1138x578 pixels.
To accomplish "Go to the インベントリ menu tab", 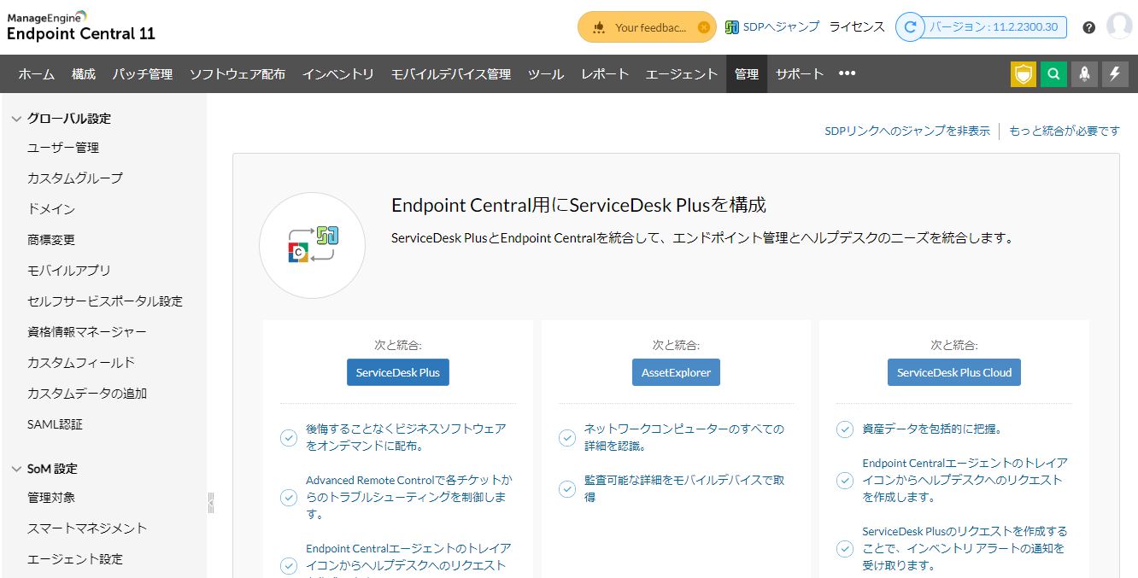I will [338, 74].
